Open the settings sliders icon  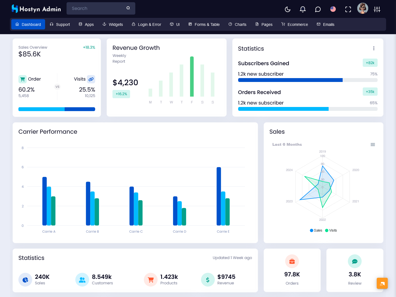(377, 9)
